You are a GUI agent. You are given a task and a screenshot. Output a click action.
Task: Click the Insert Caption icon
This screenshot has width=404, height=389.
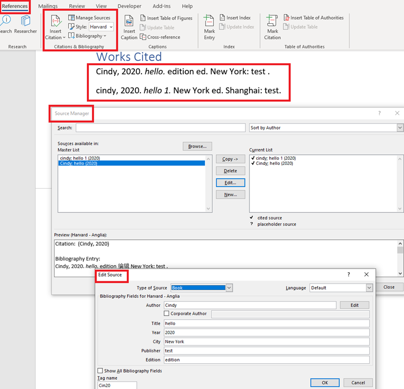[x=129, y=23]
